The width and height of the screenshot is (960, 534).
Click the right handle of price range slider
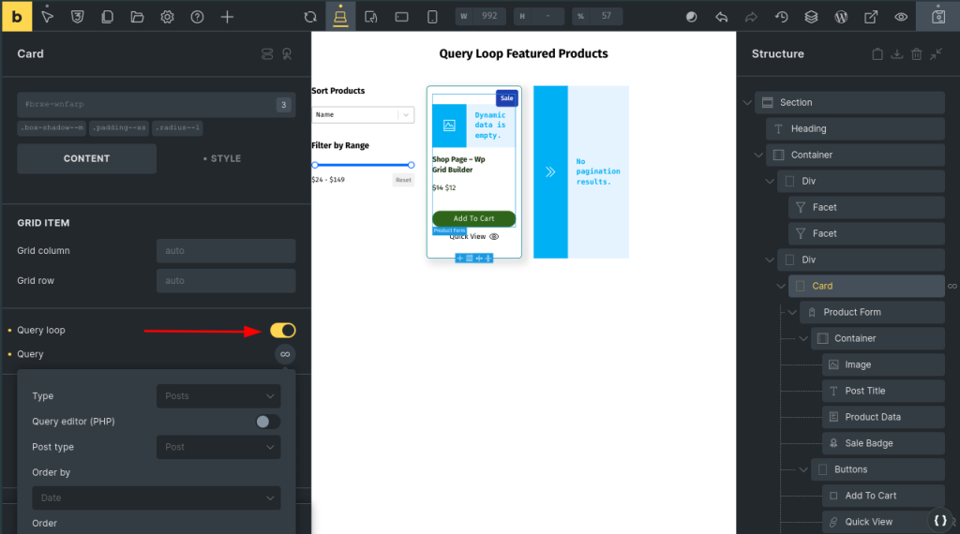coord(411,165)
